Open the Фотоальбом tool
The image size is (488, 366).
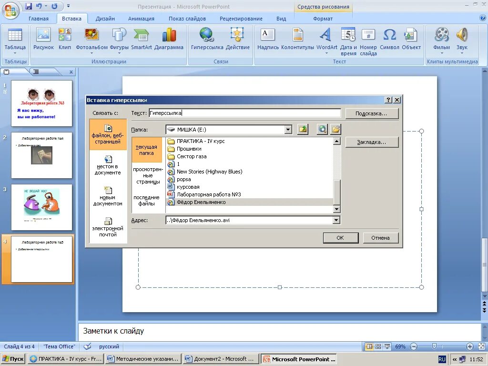(91, 40)
